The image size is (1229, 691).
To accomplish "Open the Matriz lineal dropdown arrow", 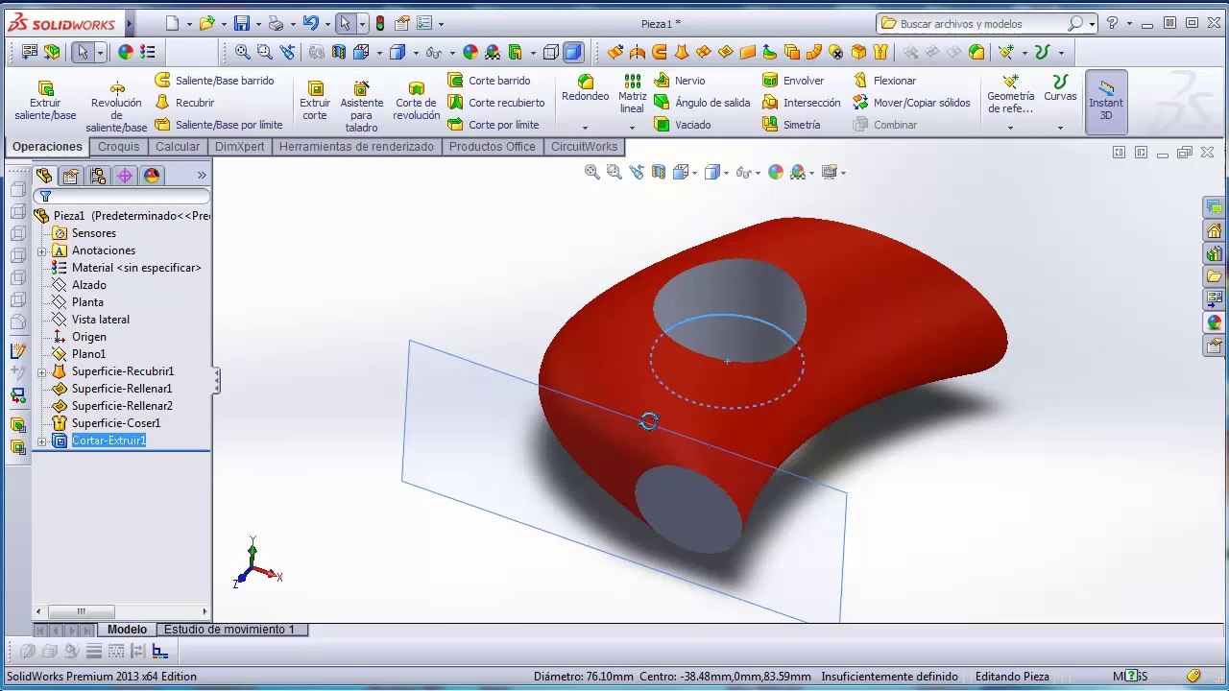I will tap(632, 128).
